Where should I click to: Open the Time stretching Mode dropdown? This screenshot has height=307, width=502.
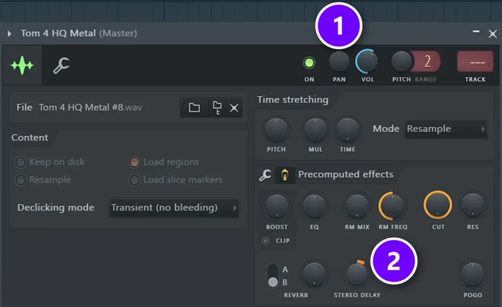(446, 129)
